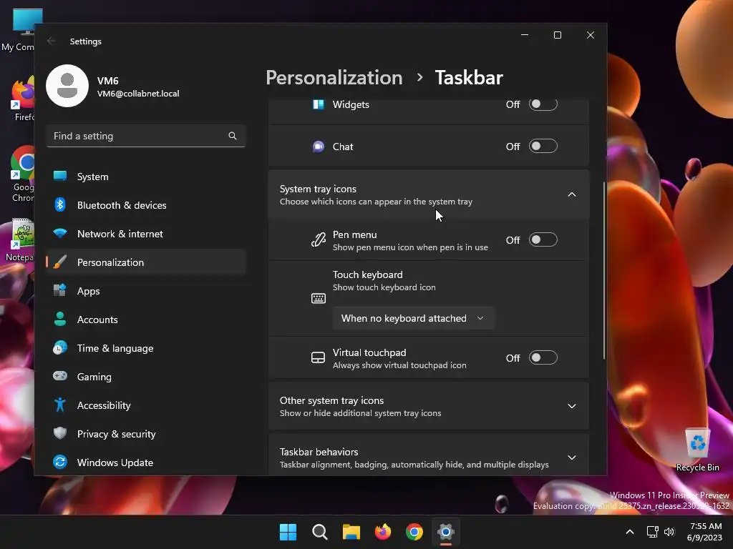
Task: Open the Gaming settings page
Action: 146,377
